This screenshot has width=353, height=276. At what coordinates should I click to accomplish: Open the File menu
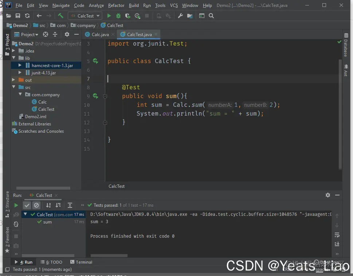tap(19, 5)
